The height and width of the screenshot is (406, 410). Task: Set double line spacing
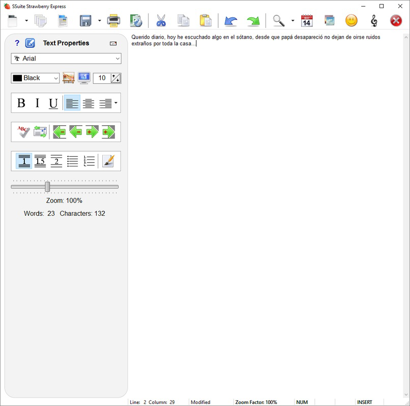[56, 161]
